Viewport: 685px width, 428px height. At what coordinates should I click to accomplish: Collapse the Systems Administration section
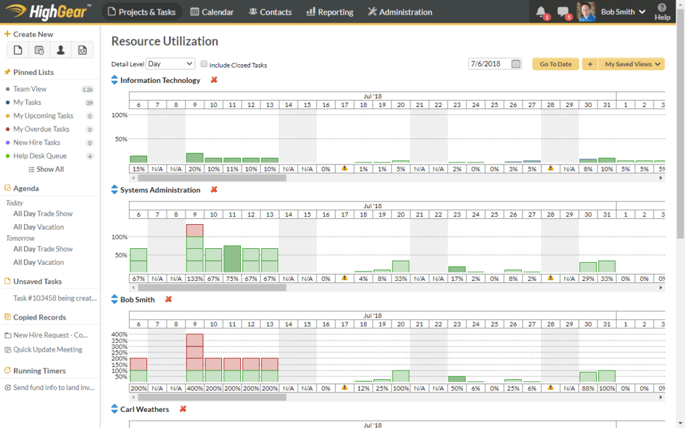click(114, 189)
